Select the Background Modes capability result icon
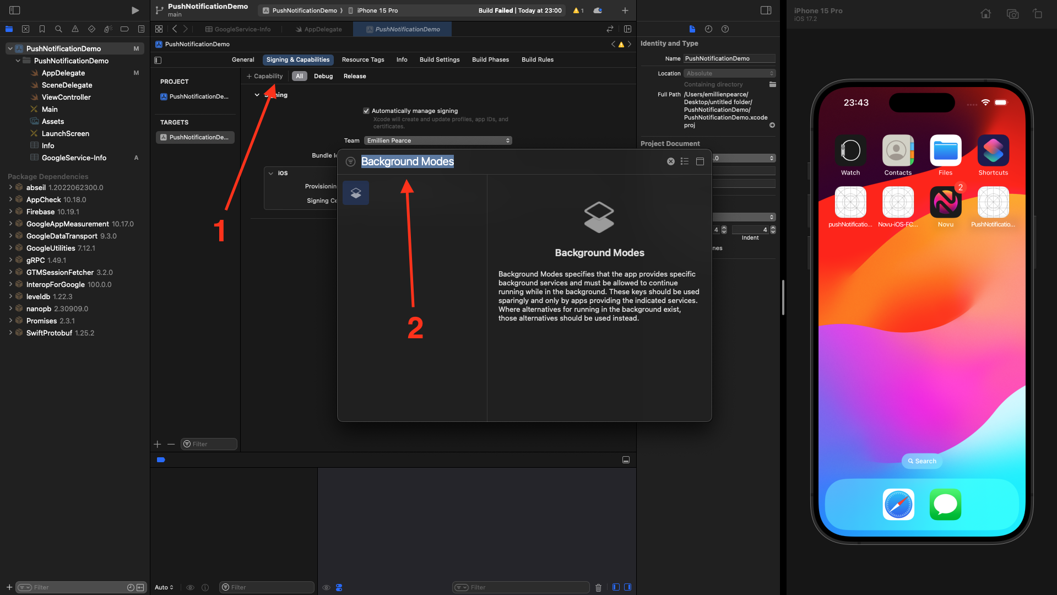This screenshot has height=595, width=1057. (x=356, y=193)
